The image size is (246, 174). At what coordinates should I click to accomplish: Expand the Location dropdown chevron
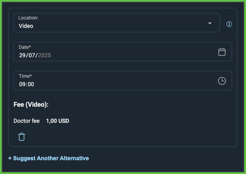[x=210, y=23]
